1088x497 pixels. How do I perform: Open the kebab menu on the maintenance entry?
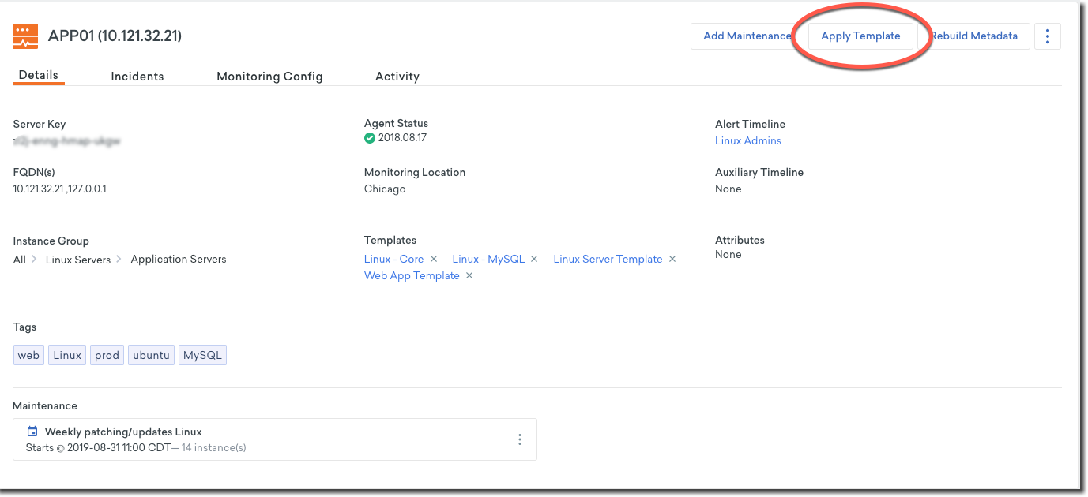tap(520, 439)
